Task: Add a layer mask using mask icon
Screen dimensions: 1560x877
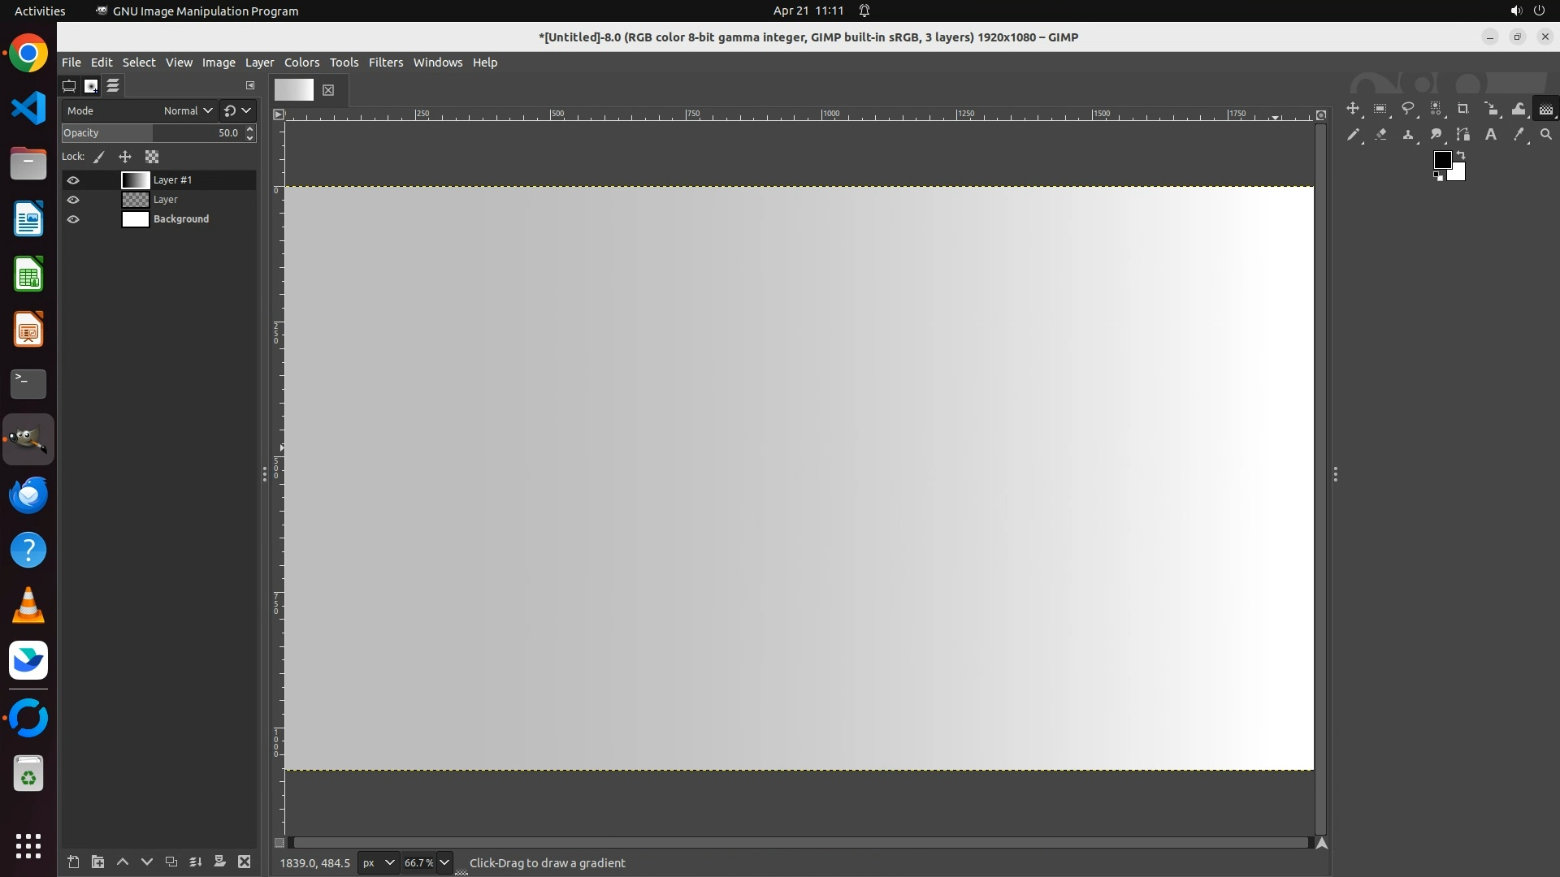Action: [219, 862]
